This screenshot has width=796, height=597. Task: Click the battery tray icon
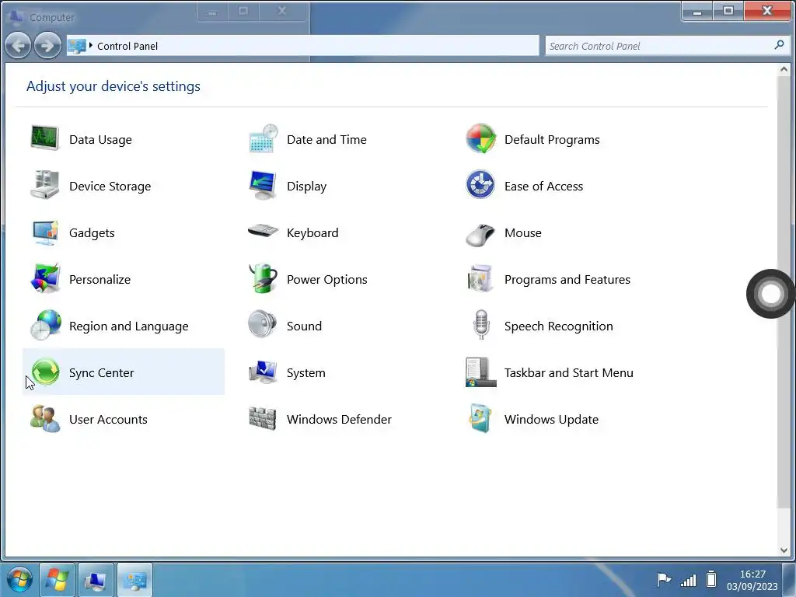coord(711,578)
